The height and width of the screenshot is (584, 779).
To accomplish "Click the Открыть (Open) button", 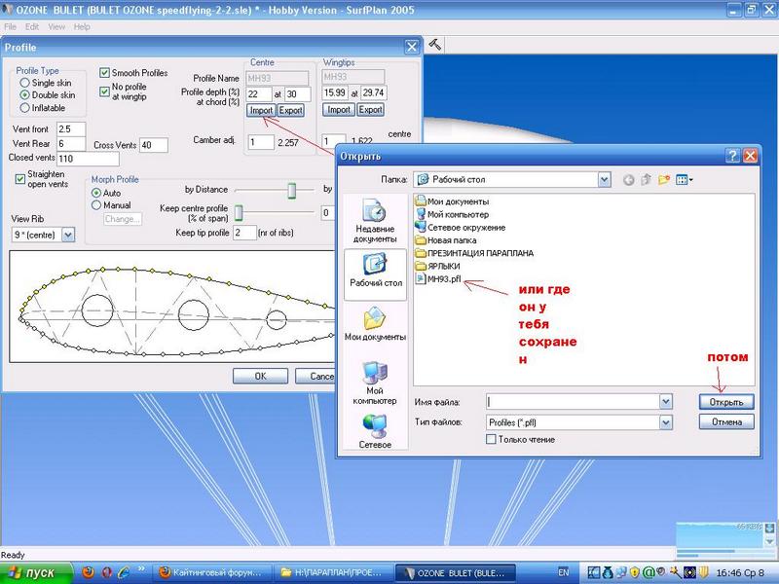I will click(x=726, y=402).
